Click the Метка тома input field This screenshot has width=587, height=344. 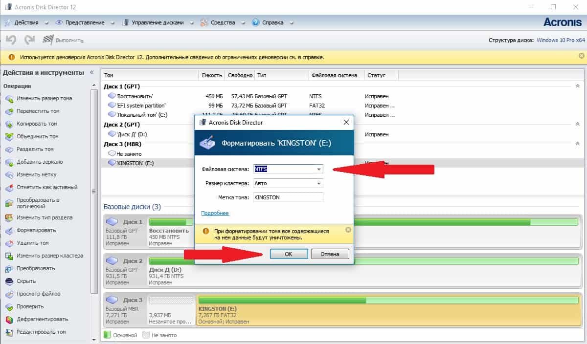click(288, 197)
